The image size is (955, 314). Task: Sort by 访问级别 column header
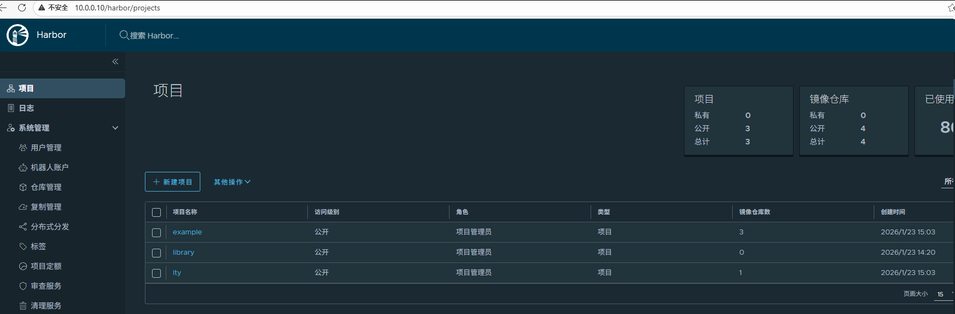pos(327,212)
